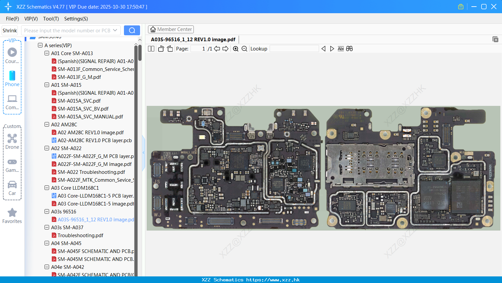The height and width of the screenshot is (283, 502).
Task: Open the Settings(S) menu
Action: [x=76, y=19]
